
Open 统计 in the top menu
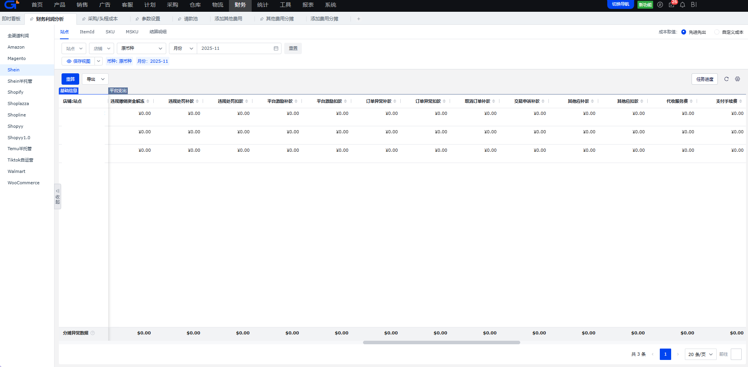click(263, 5)
